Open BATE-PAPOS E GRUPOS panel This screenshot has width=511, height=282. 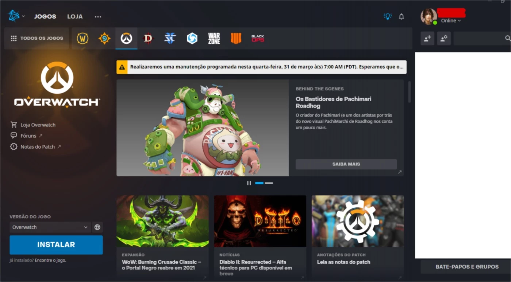[x=467, y=267]
